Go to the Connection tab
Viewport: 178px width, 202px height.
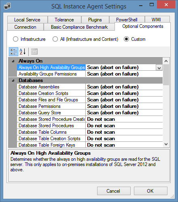[x=25, y=27]
